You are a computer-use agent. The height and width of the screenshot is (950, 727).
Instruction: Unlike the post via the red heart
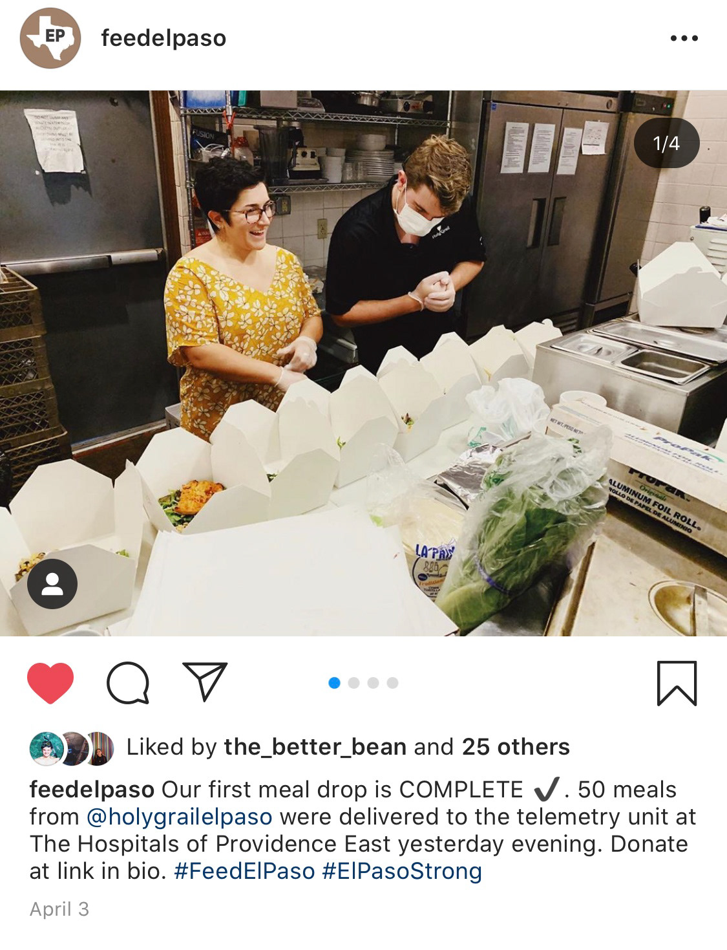point(50,683)
